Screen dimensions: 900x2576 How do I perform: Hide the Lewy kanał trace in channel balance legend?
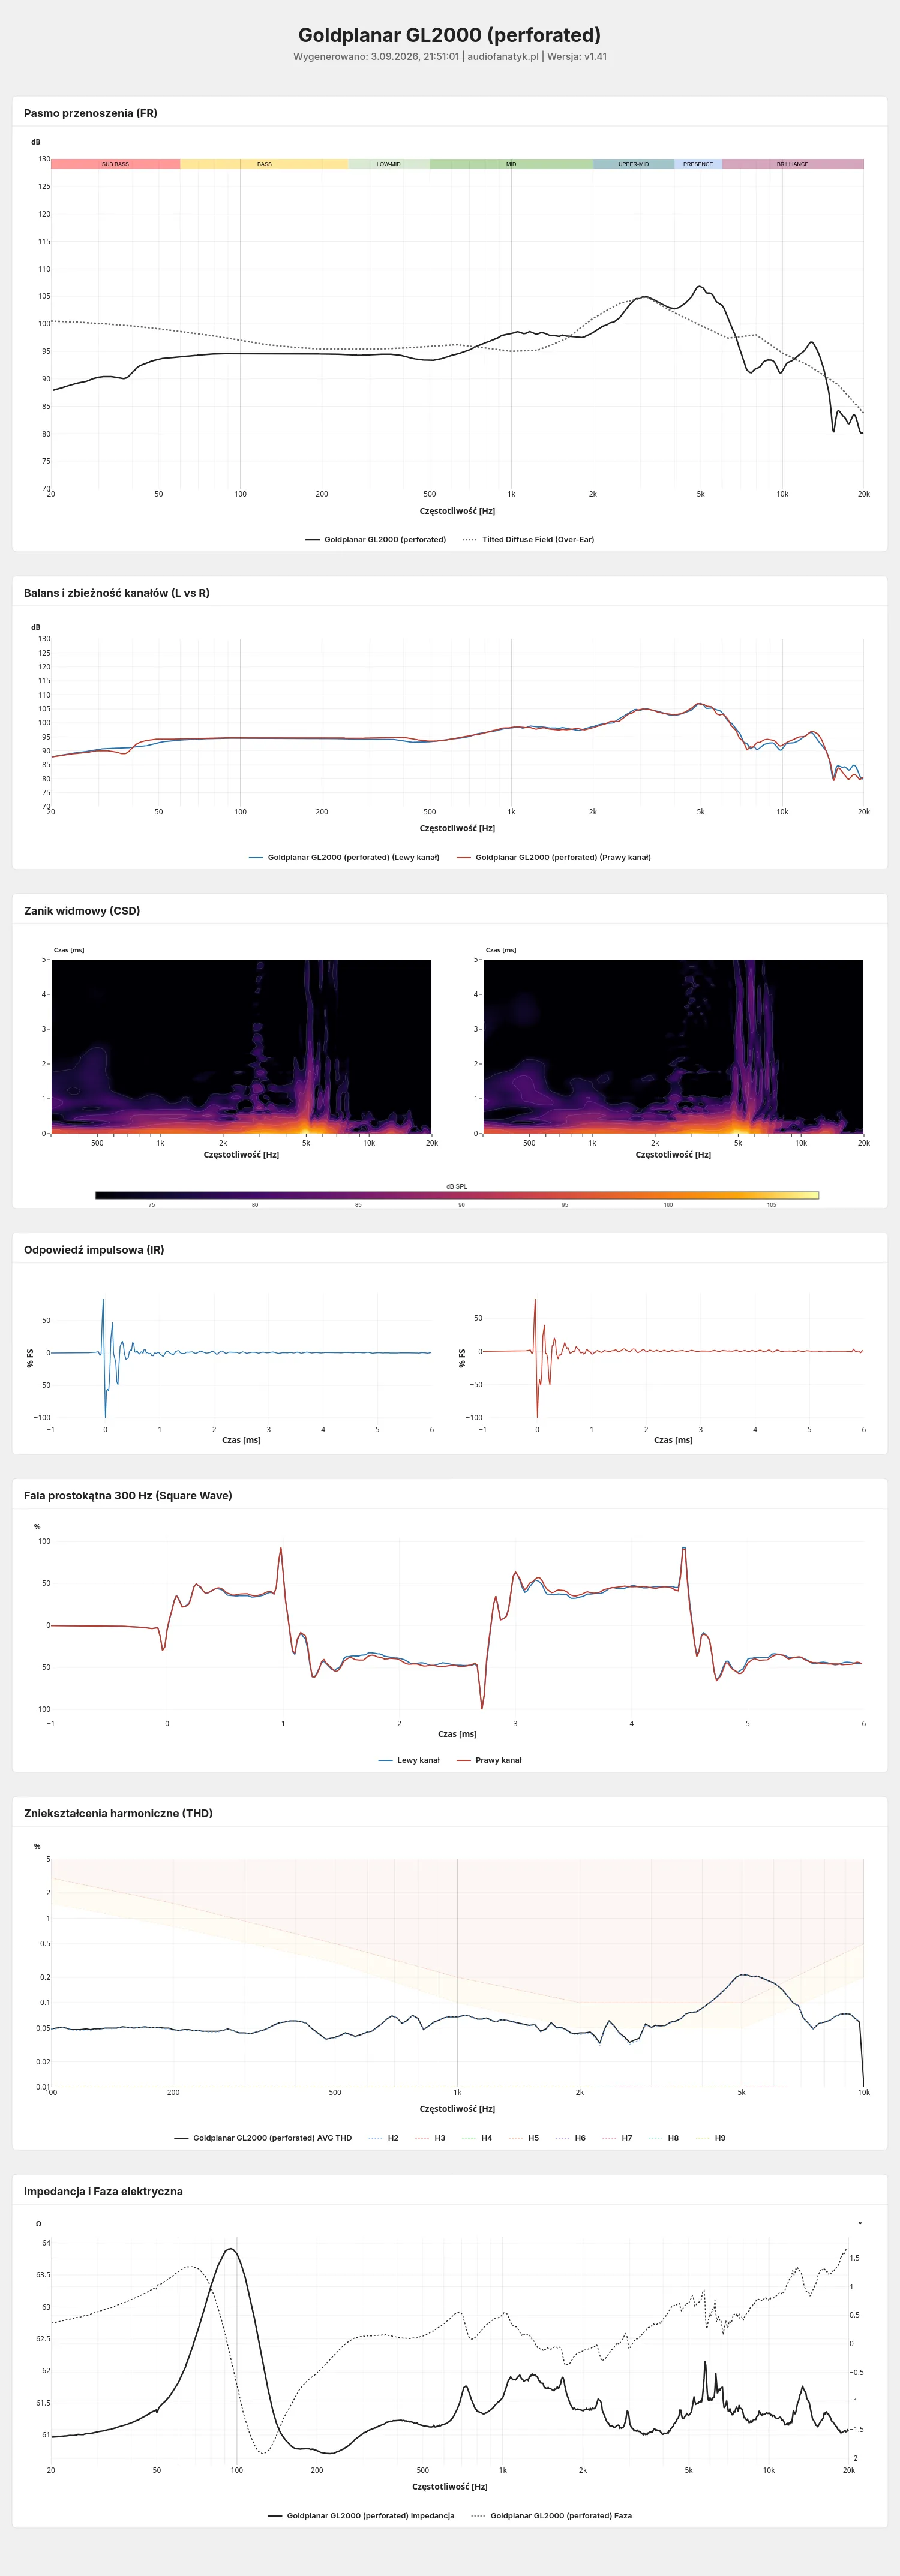tap(344, 858)
